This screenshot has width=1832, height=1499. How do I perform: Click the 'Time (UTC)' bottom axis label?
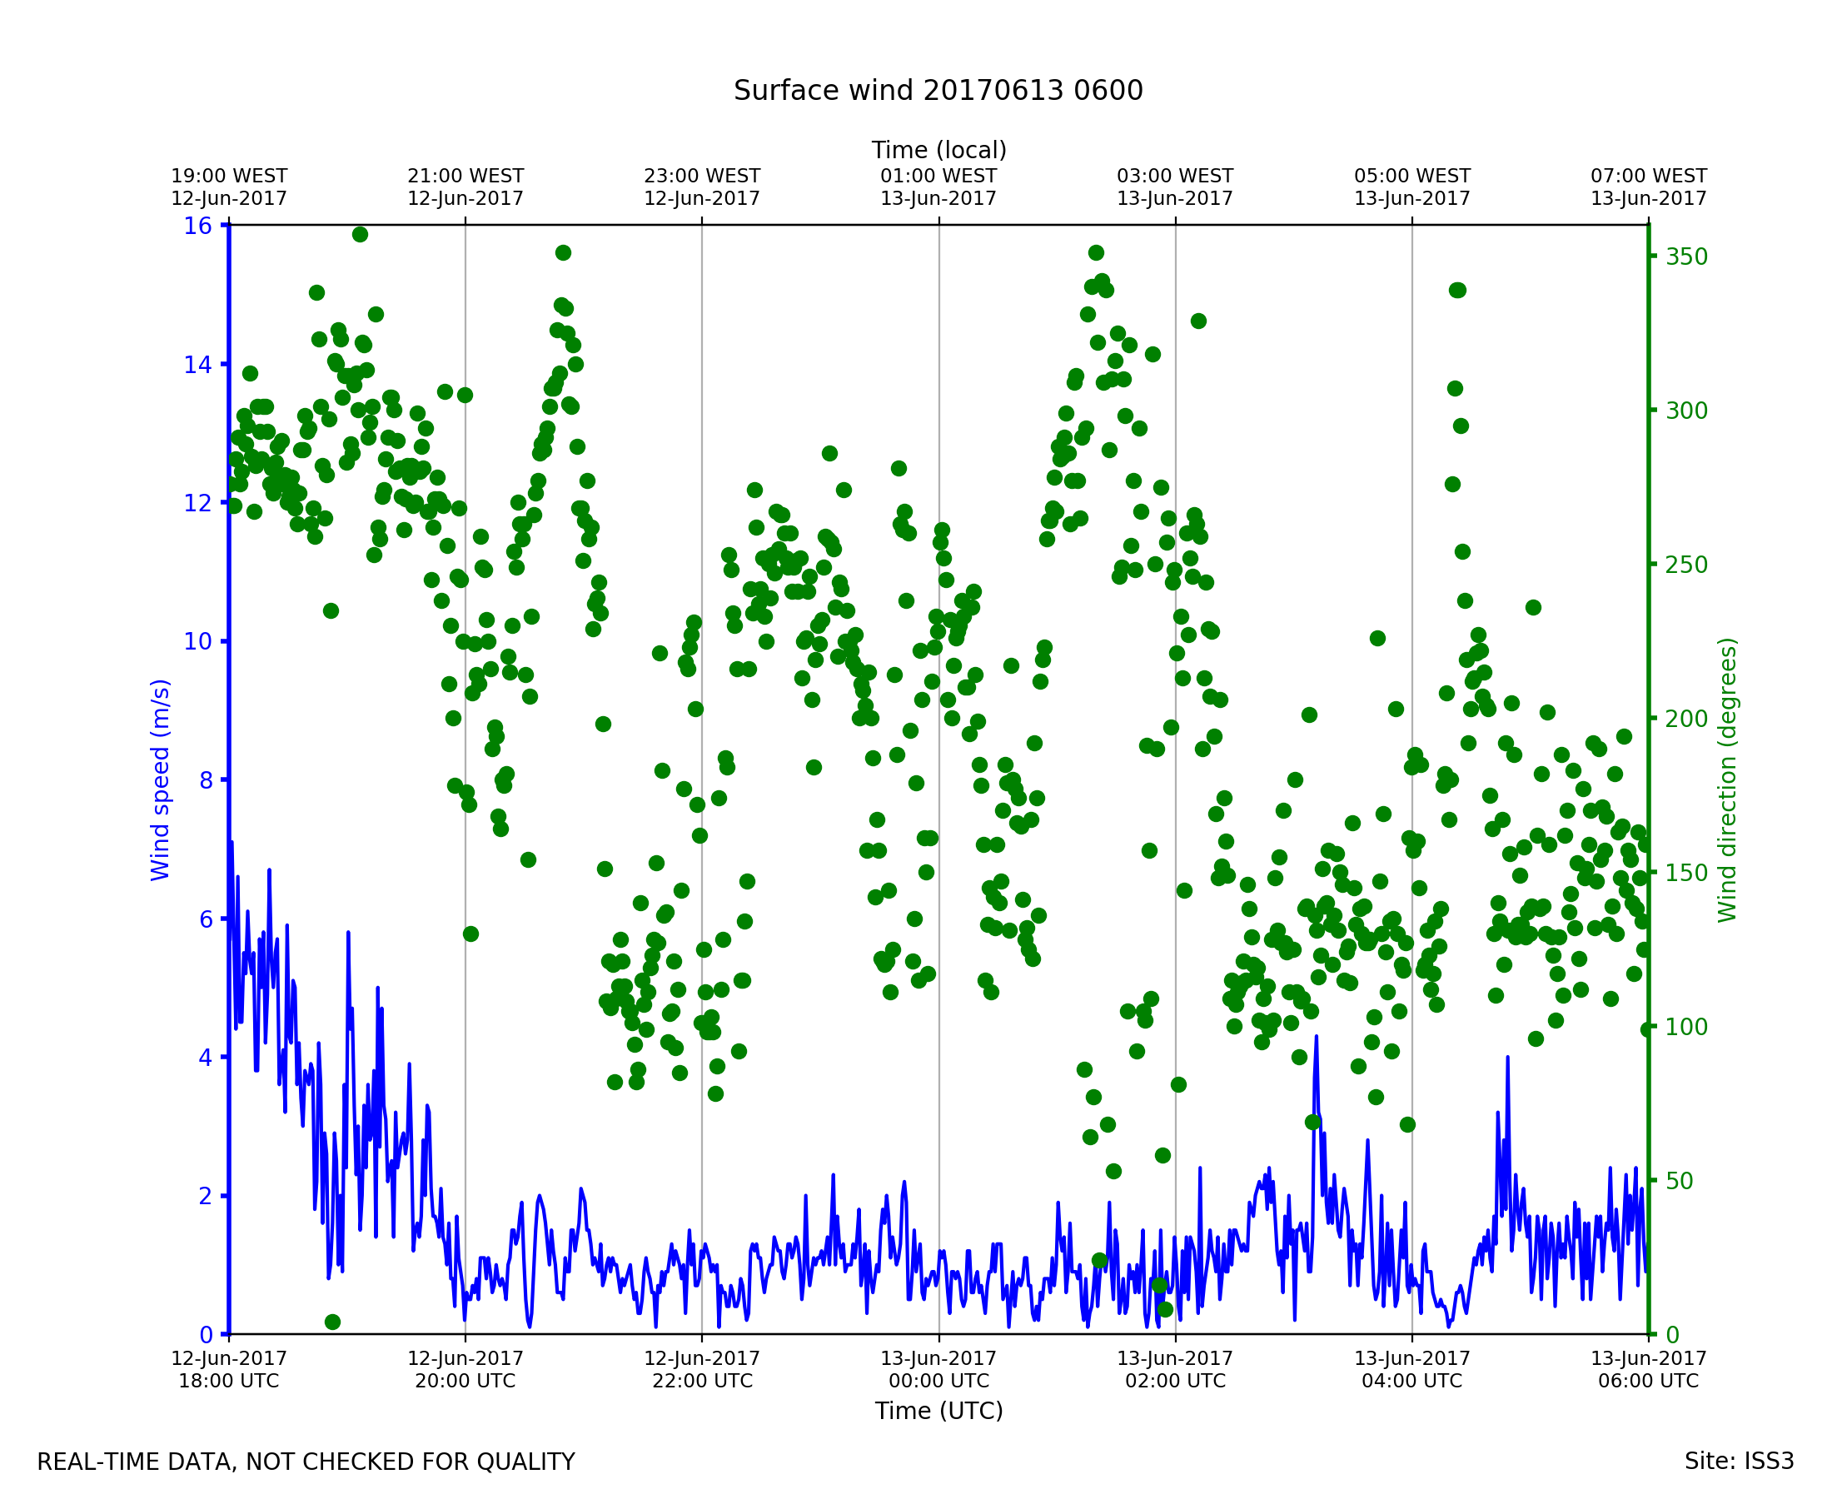pos(938,1410)
